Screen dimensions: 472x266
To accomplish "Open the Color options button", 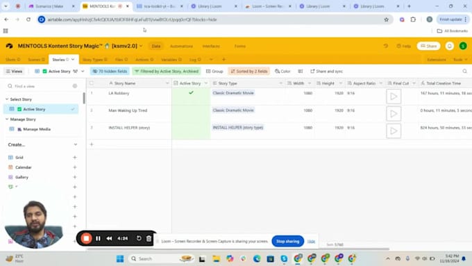I will (283, 72).
